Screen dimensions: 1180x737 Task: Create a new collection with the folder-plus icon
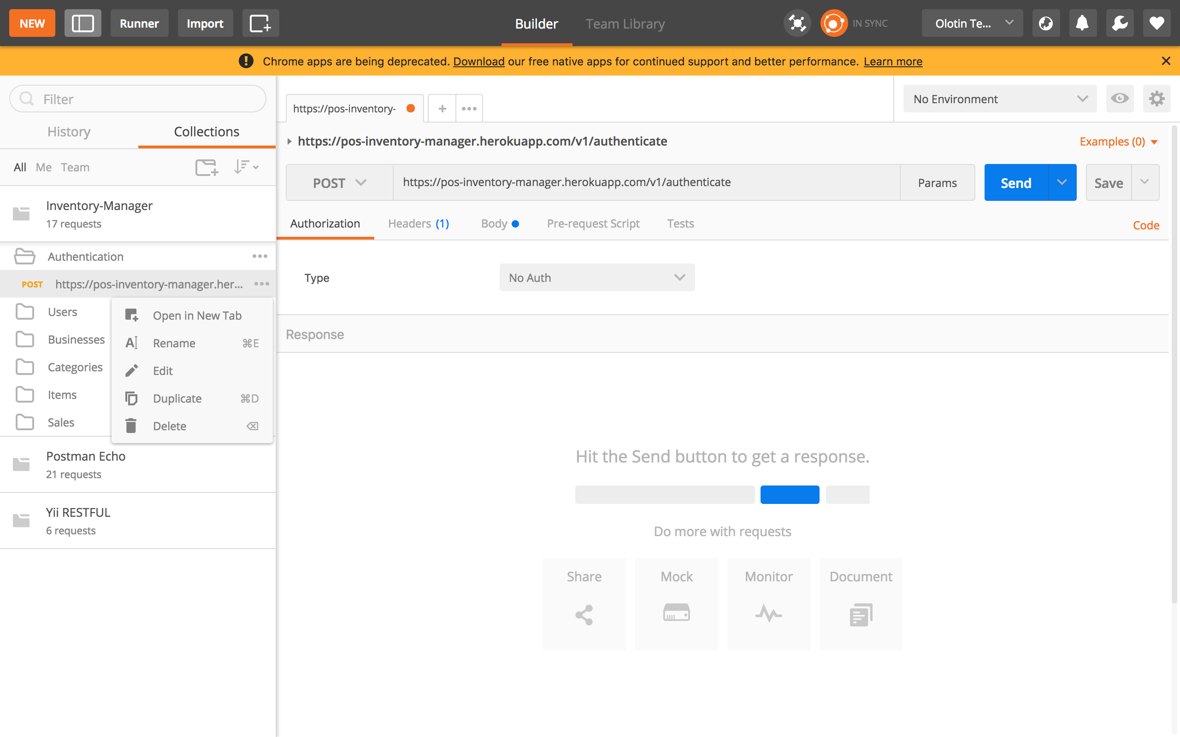pyautogui.click(x=207, y=167)
